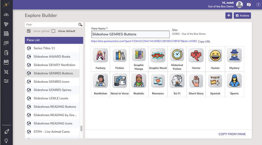Screen dimensions: 262x145
Task: Click the pane list scrollbar thumb
Action: 81,128
